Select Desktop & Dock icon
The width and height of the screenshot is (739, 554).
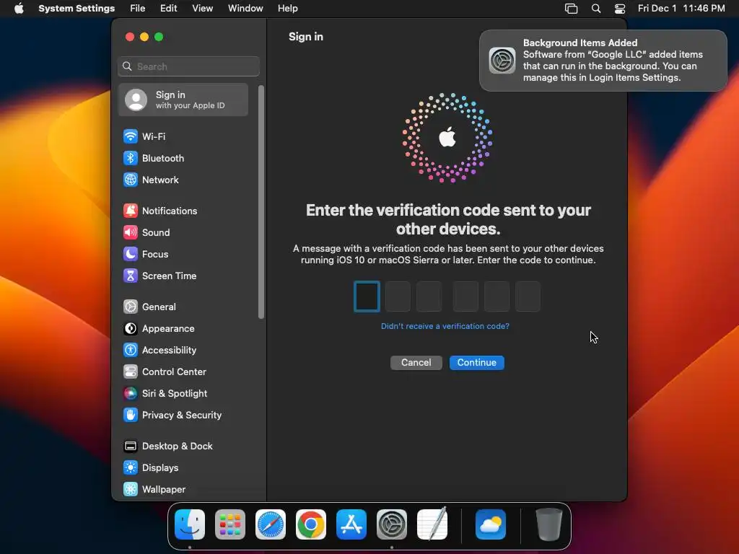131,447
